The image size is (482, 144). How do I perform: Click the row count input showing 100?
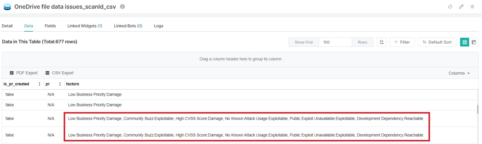pyautogui.click(x=335, y=42)
